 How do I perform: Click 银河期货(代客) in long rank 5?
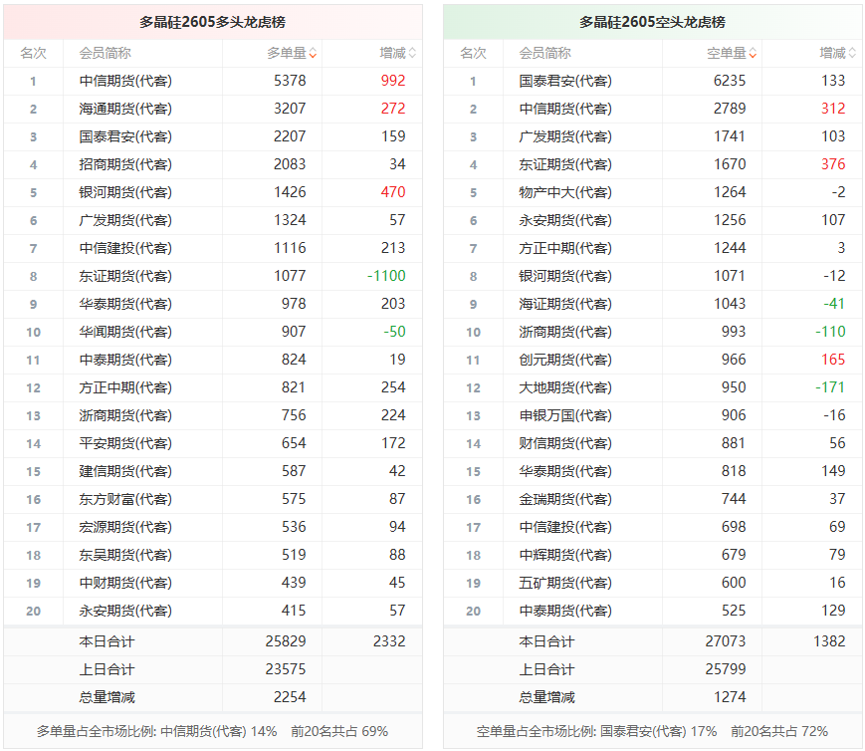(x=125, y=192)
